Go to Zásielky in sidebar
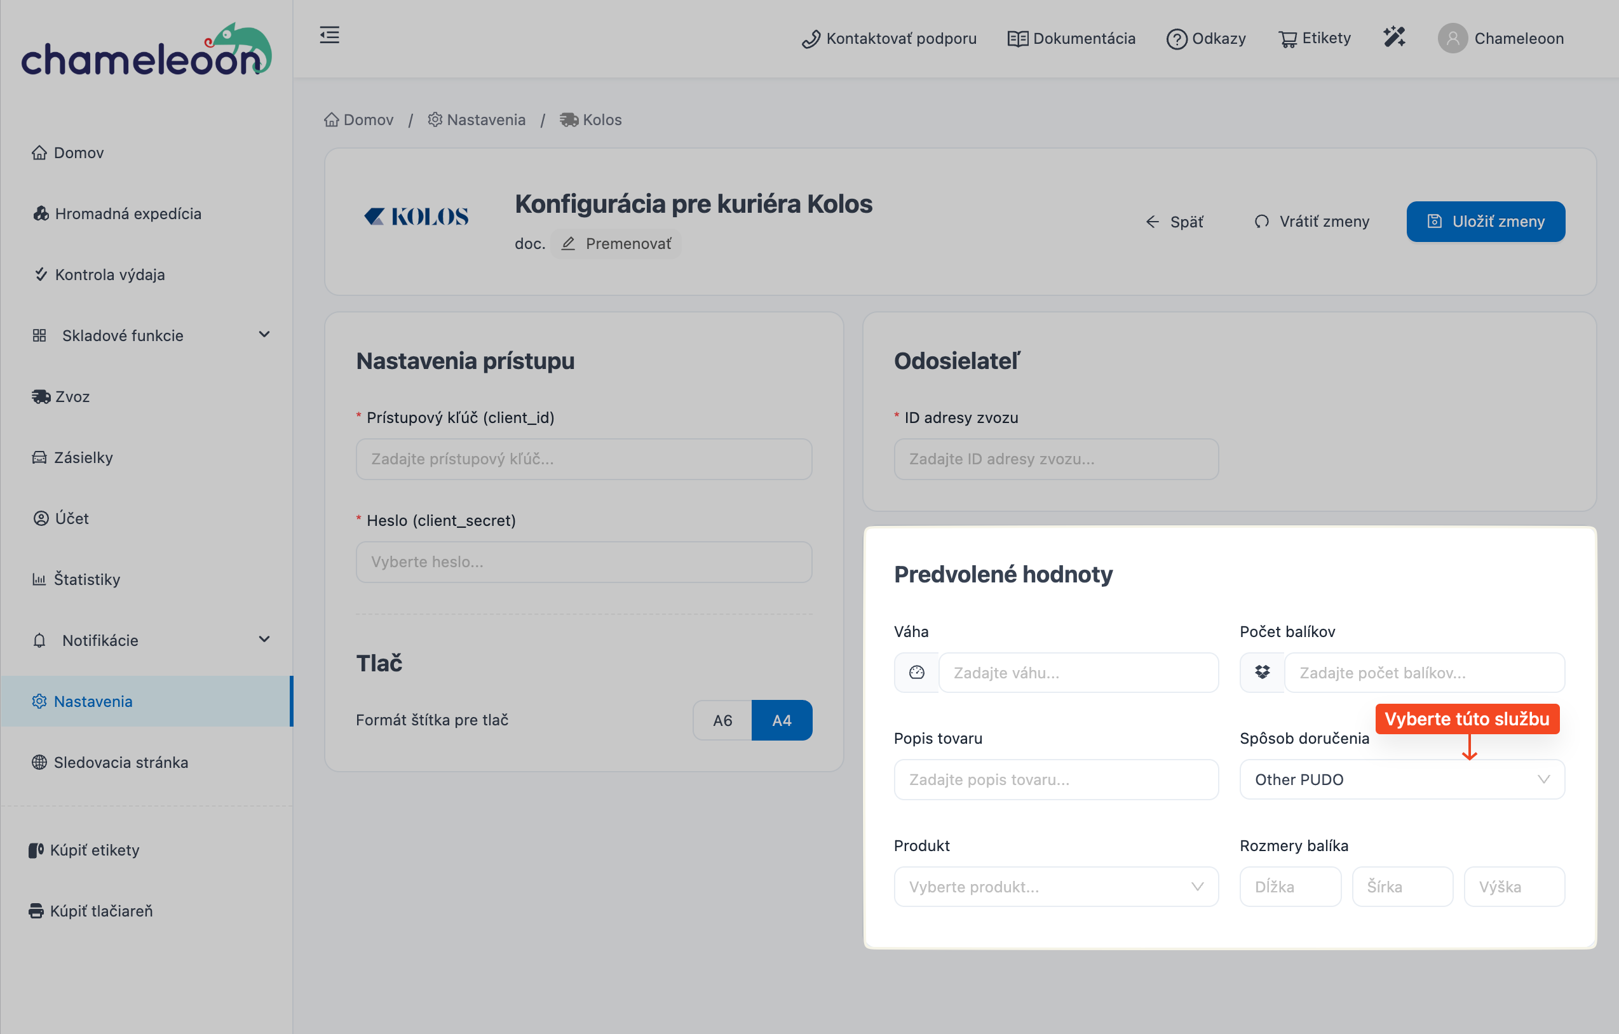This screenshot has width=1619, height=1034. click(x=83, y=457)
